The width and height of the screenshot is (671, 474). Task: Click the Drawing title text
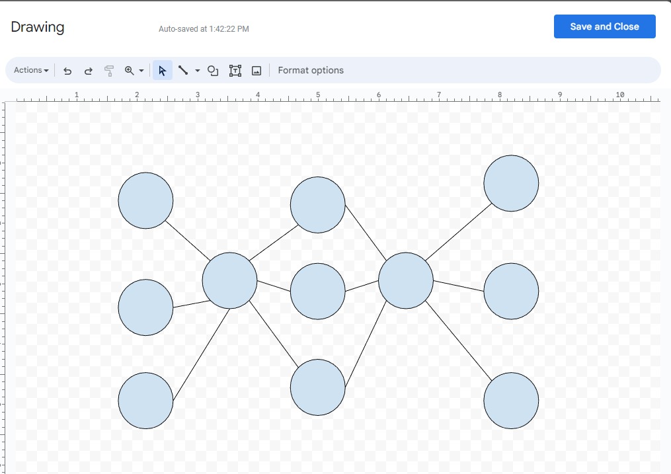[37, 26]
